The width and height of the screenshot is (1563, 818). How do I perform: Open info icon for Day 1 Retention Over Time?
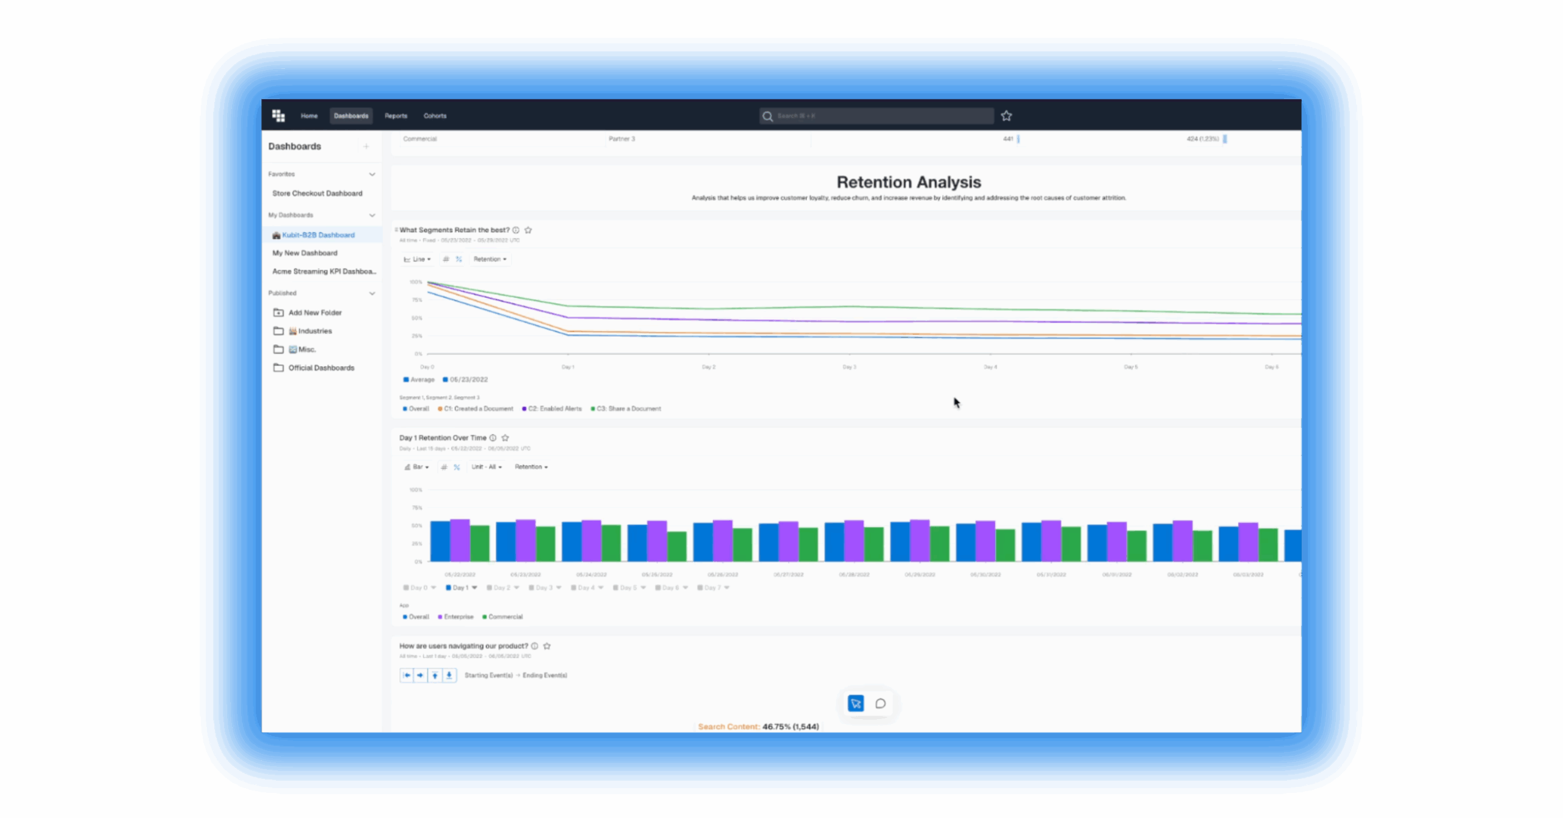click(x=493, y=438)
